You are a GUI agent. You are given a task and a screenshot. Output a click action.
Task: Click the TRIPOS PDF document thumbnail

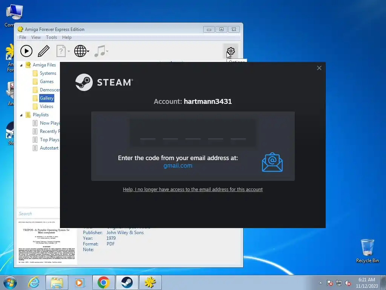coord(47,242)
